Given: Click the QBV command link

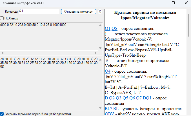Looking at the screenshot, I should (109, 114).
